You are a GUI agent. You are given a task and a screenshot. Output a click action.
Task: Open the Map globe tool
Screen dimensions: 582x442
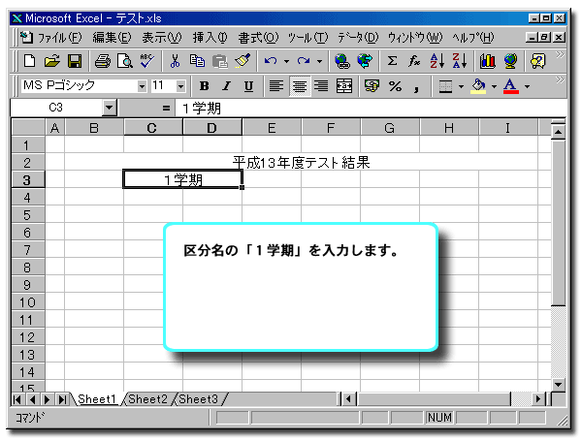510,61
